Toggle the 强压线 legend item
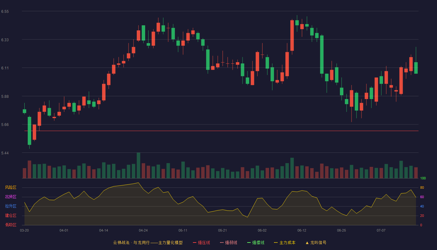The image size is (437, 250). (x=201, y=242)
